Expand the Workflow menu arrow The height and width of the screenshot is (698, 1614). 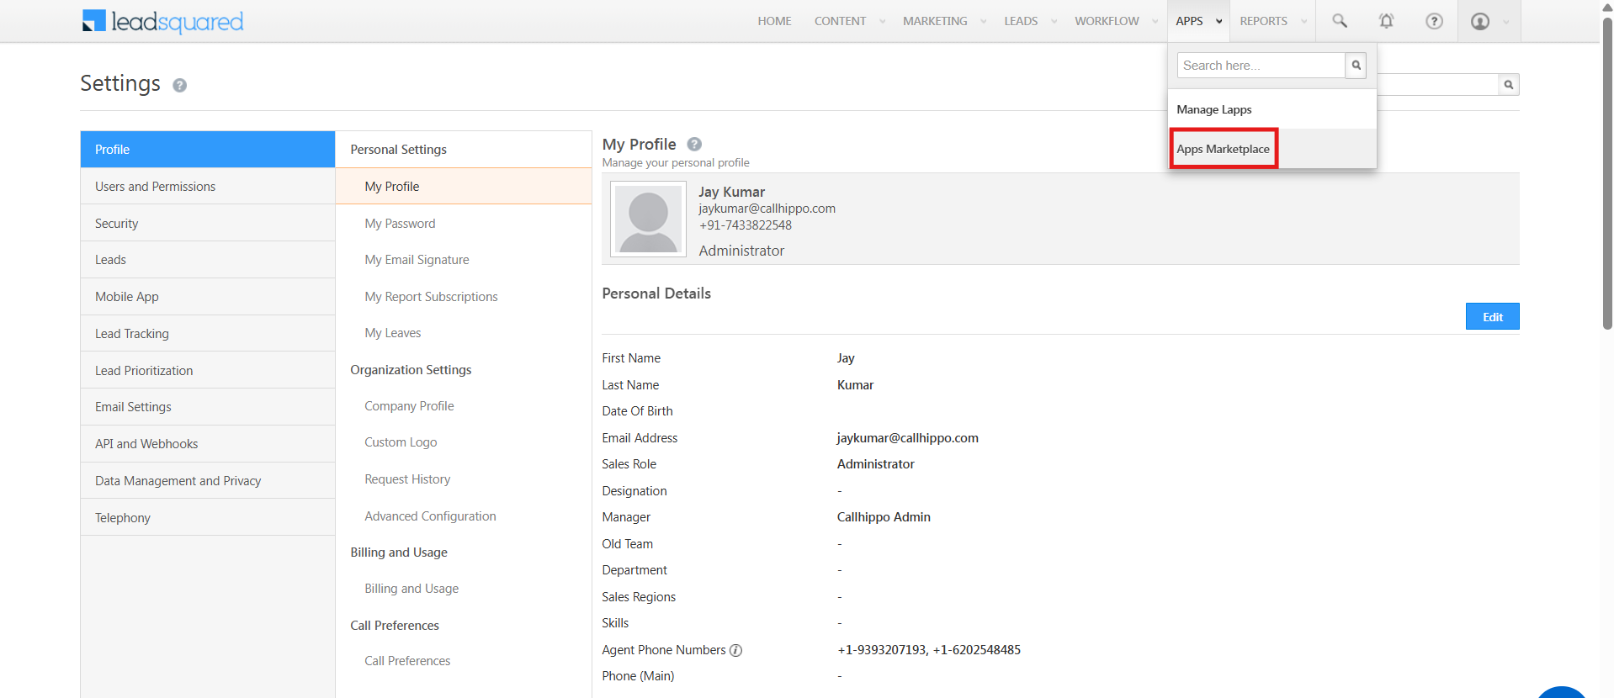1155,22
